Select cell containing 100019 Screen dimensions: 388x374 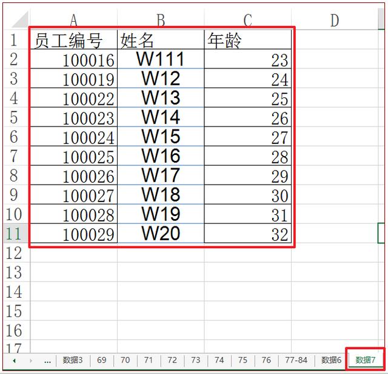point(73,79)
